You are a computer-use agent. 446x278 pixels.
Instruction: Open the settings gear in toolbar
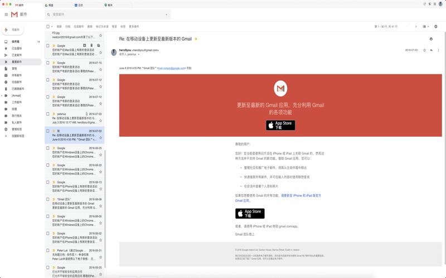[x=436, y=26]
